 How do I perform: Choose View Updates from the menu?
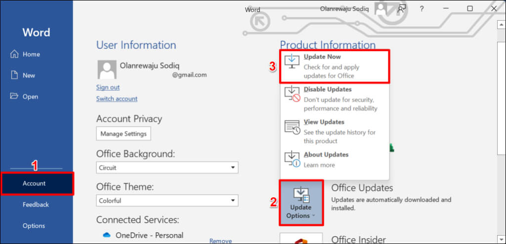tap(335, 131)
